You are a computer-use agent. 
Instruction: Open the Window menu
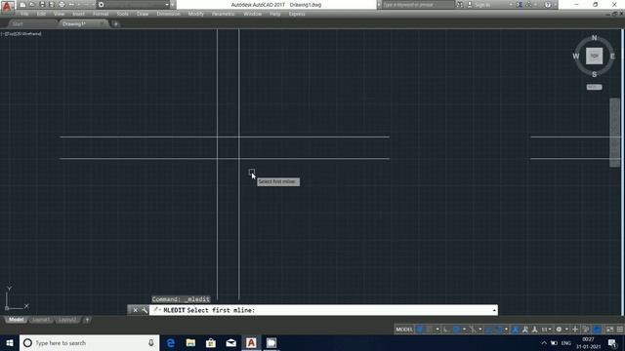tap(253, 14)
